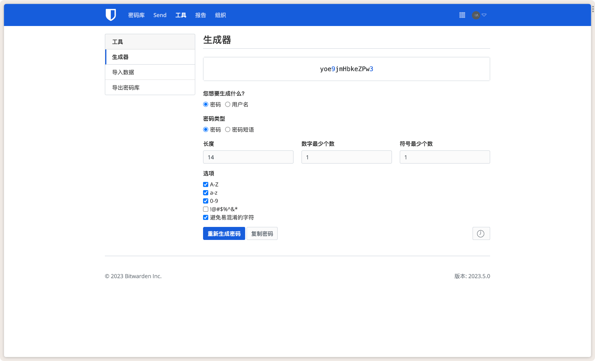Go to Send in top navigation

click(x=160, y=15)
